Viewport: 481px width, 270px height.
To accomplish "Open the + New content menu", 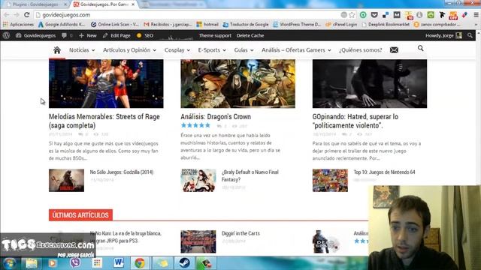I will 88,35.
